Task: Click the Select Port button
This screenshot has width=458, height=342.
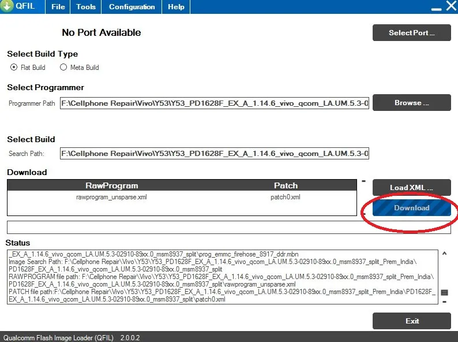Action: [411, 32]
